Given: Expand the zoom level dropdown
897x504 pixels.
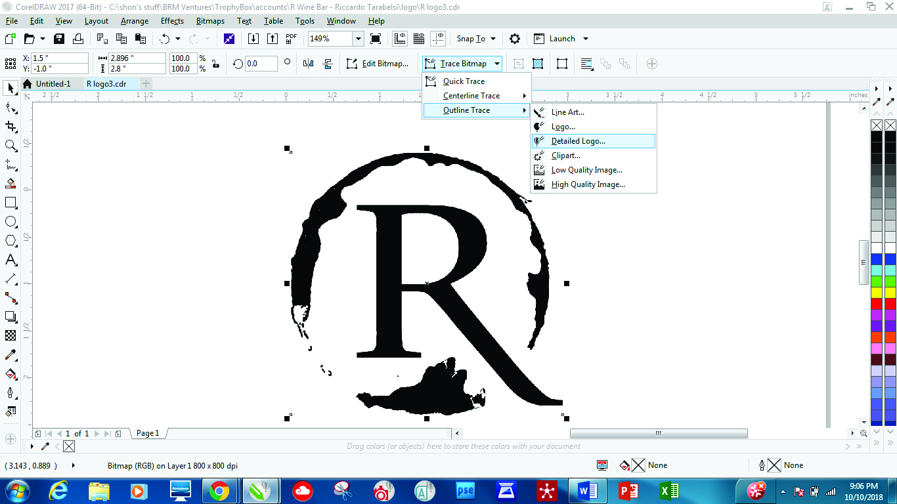Looking at the screenshot, I should click(x=359, y=38).
